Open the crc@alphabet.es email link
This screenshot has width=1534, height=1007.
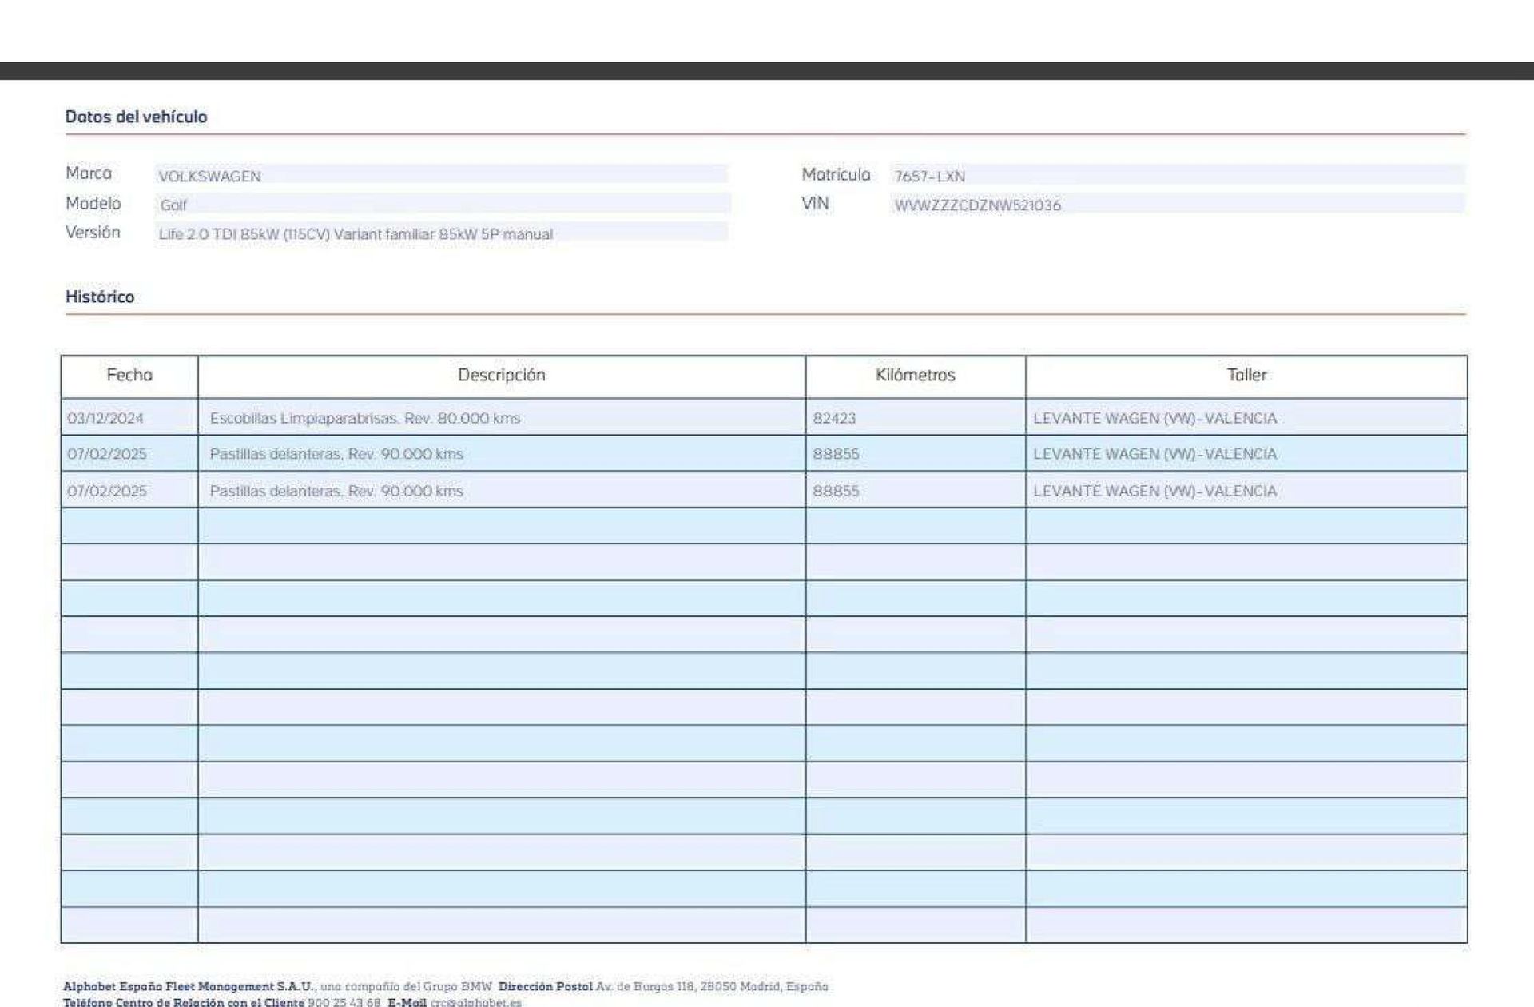[x=476, y=1001]
